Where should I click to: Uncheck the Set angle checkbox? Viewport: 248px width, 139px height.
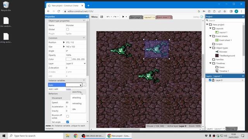click(67, 122)
